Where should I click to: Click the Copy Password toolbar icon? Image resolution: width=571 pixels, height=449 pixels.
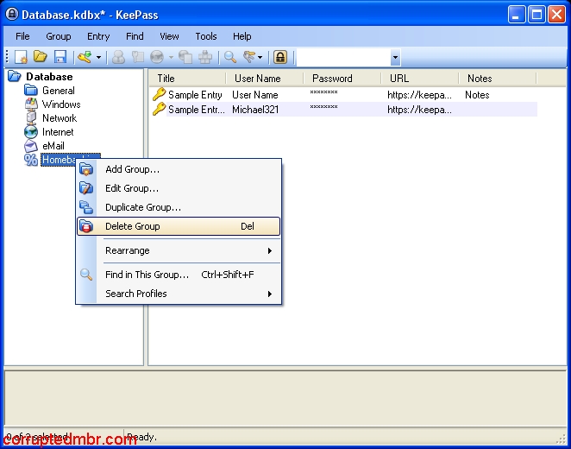(x=138, y=57)
